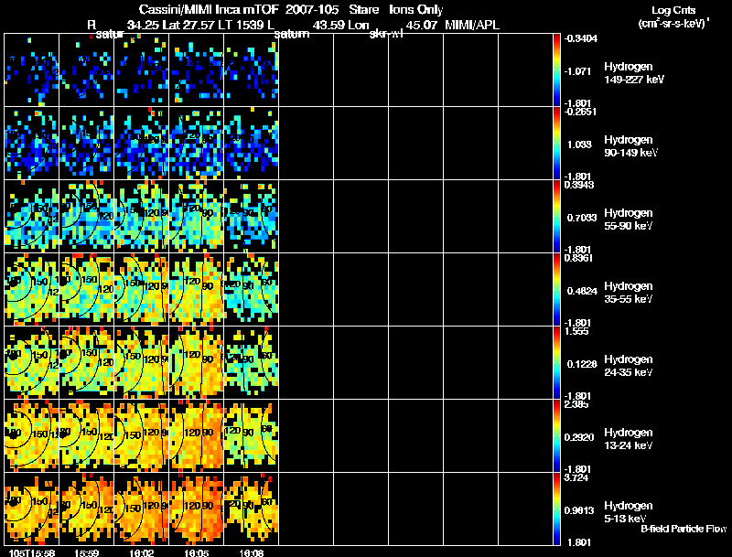
Task: Click the 16:02 image in 35-55 keV row
Action: point(141,289)
